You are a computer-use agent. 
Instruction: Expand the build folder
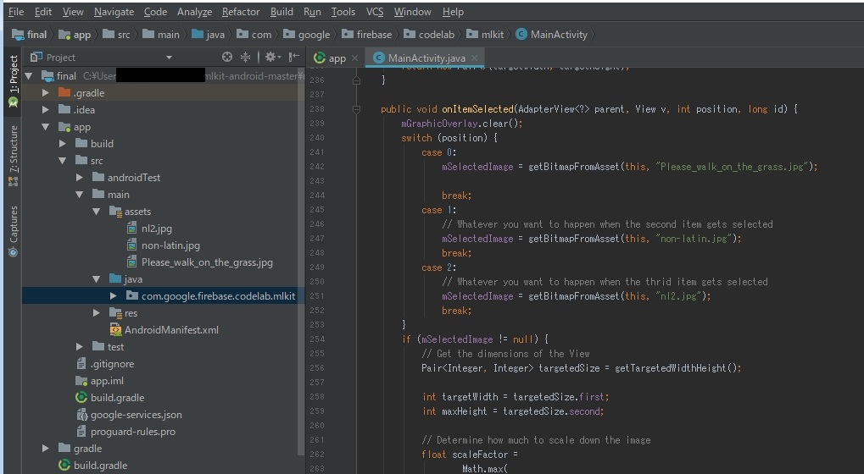pos(63,144)
